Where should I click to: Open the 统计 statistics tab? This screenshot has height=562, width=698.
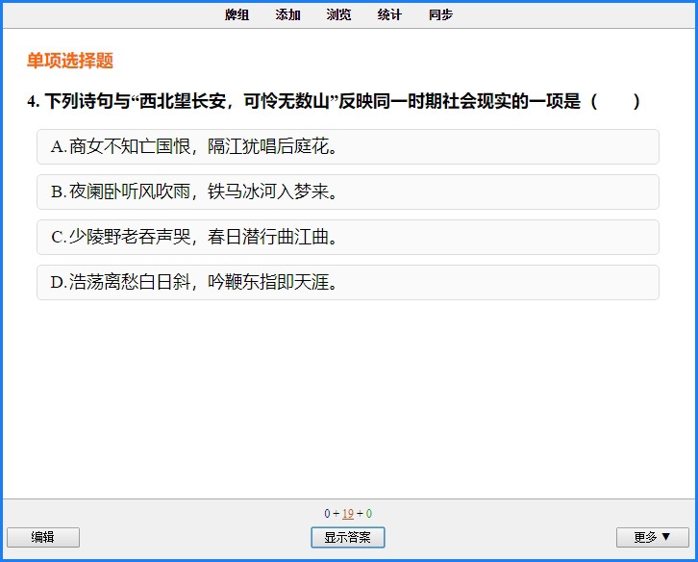tap(389, 14)
